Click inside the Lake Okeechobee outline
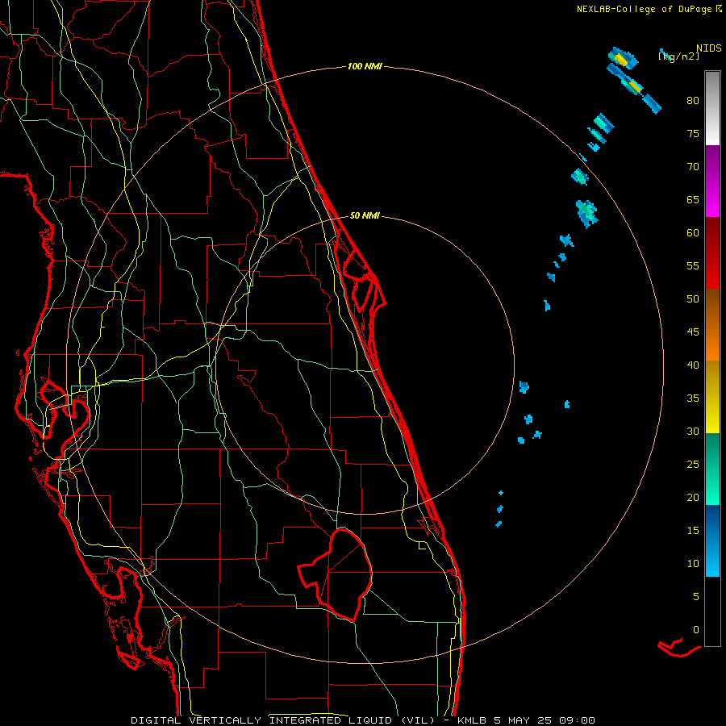 (x=345, y=574)
